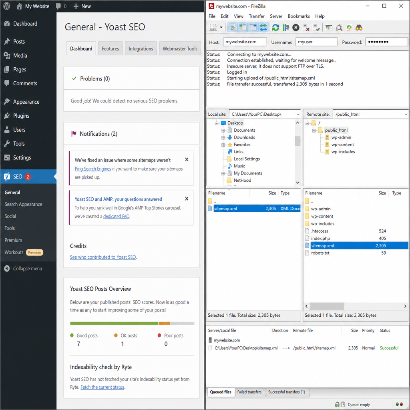Open directory listing filters icon
This screenshot has width=410, height=410.
point(329,28)
